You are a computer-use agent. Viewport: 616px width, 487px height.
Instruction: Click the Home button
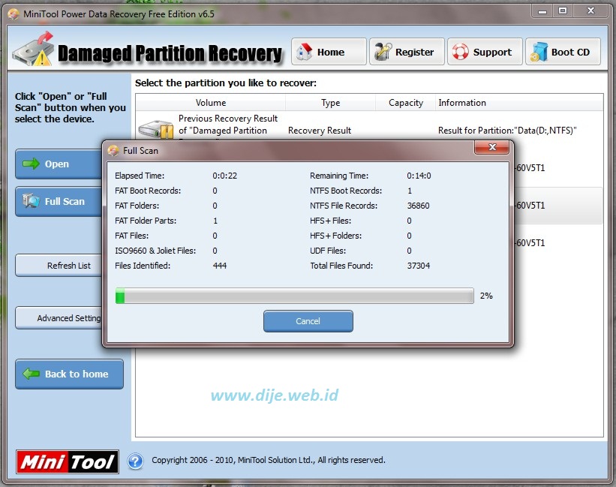tap(329, 52)
